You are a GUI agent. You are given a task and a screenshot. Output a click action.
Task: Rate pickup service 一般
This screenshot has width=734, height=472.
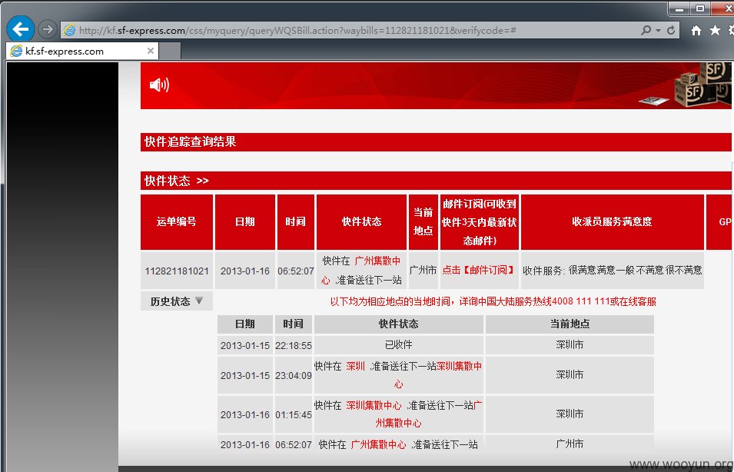(x=624, y=270)
